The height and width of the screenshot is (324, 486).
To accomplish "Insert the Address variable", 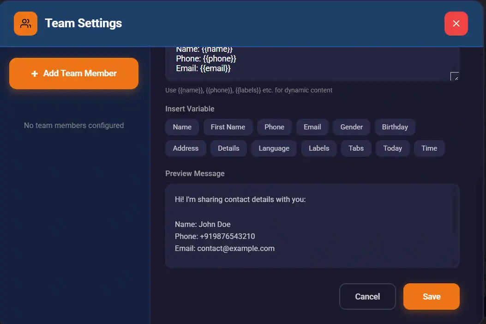I will point(186,148).
